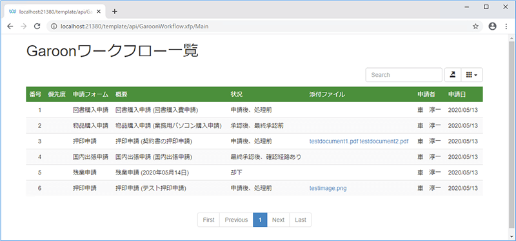Viewport: 516px width, 241px height.
Task: Click the site info icon in address bar
Action: [x=55, y=26]
